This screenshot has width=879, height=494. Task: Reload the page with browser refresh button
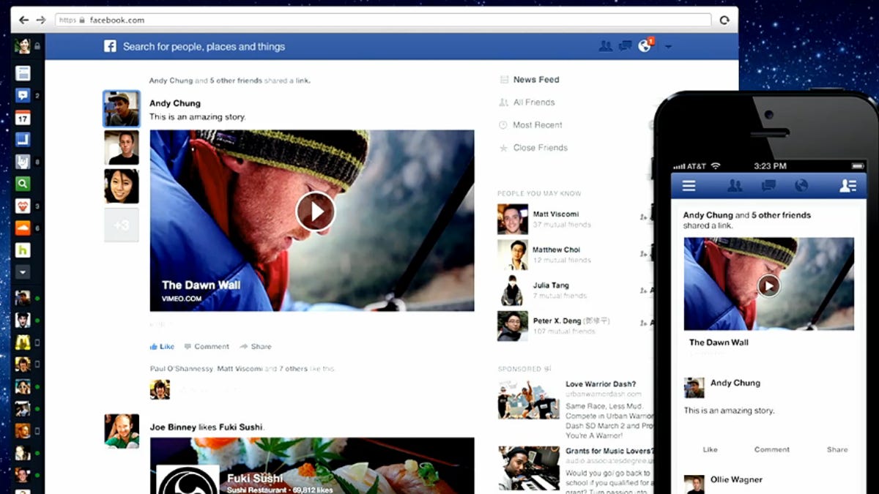(x=724, y=20)
